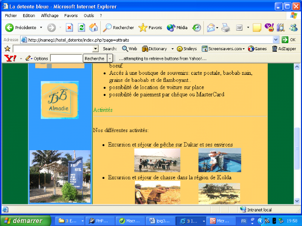Expand the search toolbar combo box
This screenshot has height=226, width=302.
pos(96,49)
